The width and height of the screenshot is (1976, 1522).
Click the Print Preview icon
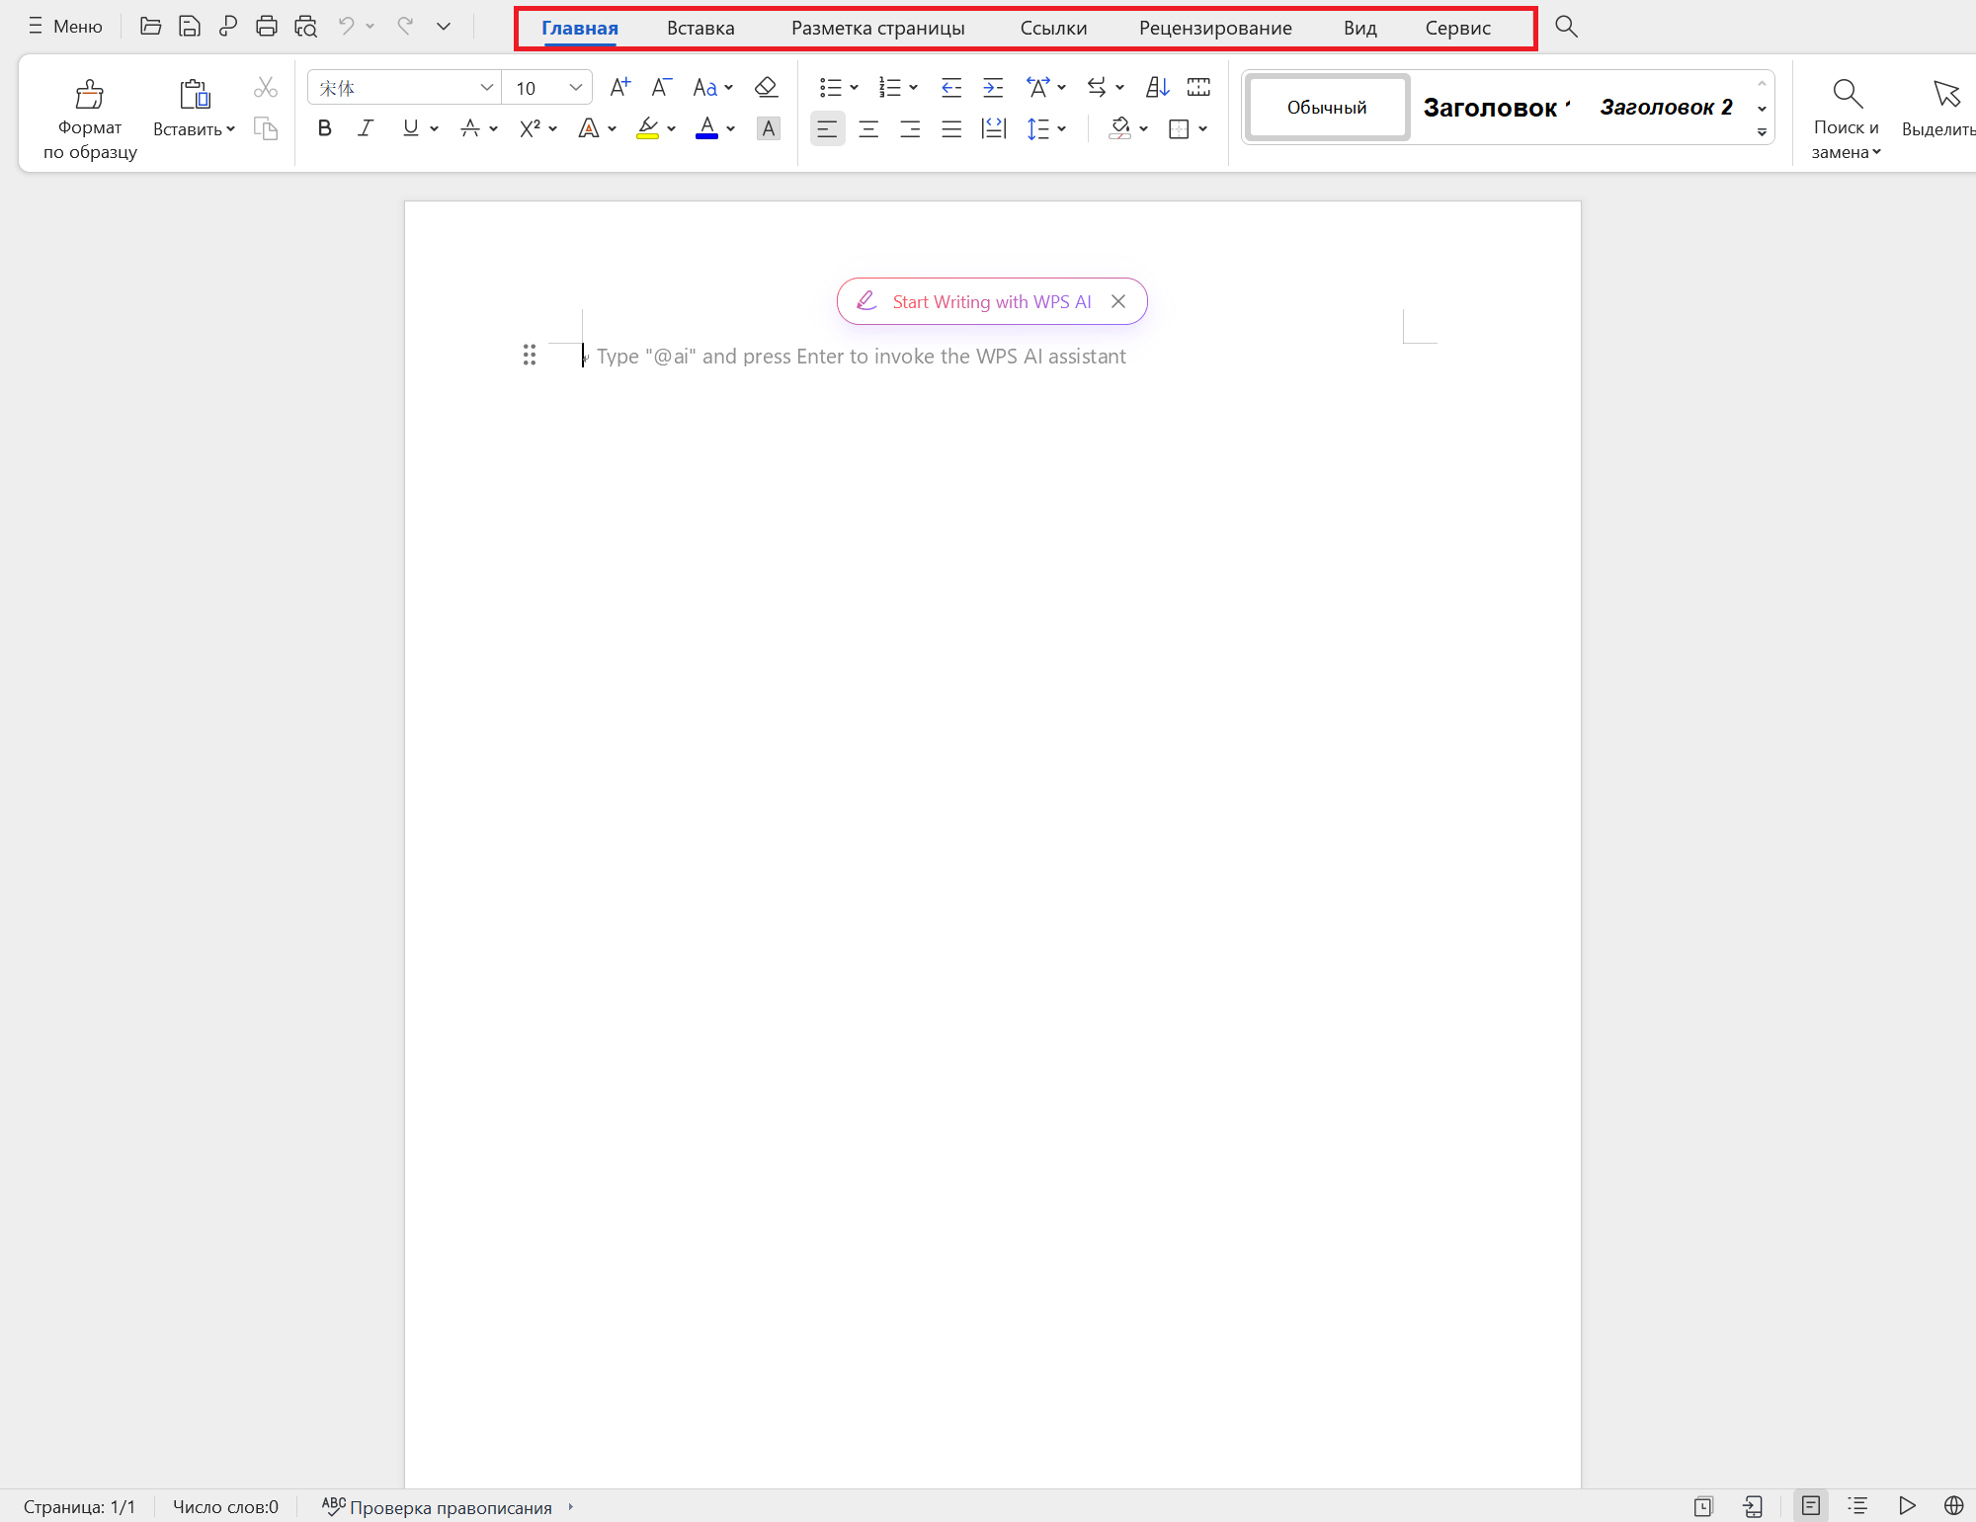point(305,27)
